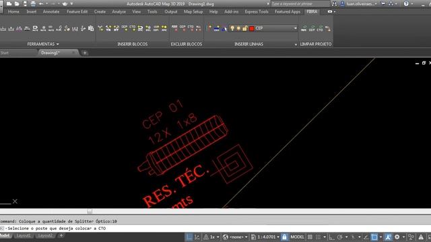Expand the INSERIR LINHAS panel arrow
Image resolution: width=431 pixels, height=242 pixels.
(296, 44)
